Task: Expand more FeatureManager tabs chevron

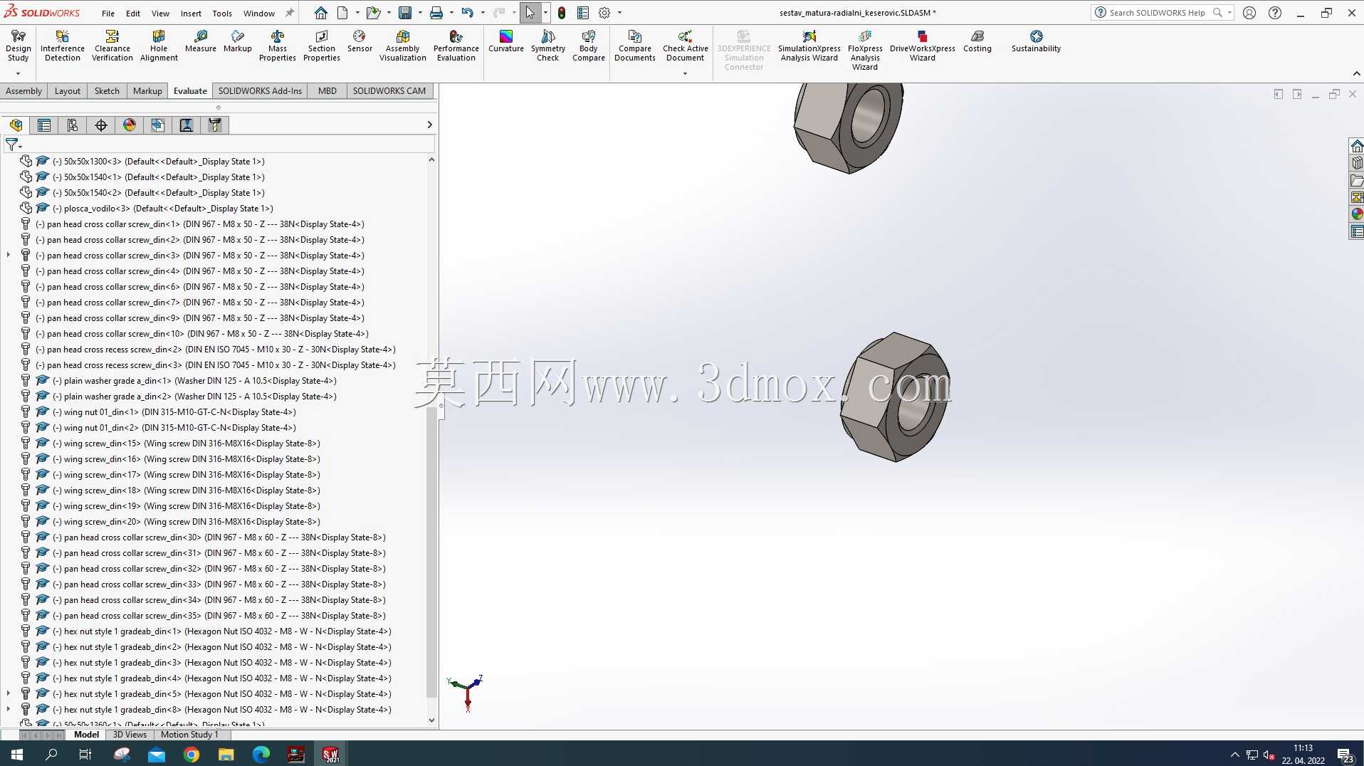Action: click(429, 125)
